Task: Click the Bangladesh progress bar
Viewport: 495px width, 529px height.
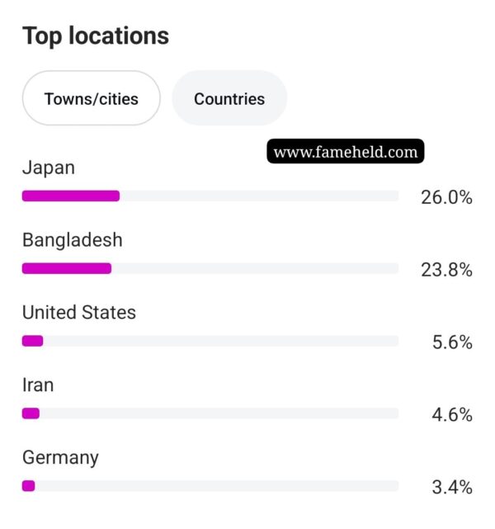Action: [210, 268]
